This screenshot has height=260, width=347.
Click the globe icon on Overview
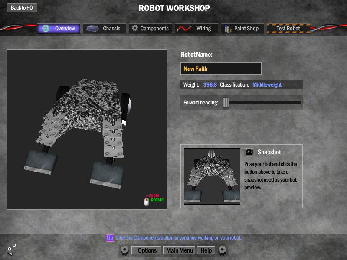click(x=46, y=29)
